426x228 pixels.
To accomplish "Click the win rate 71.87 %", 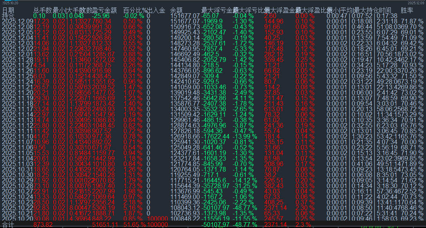I will point(412,21).
